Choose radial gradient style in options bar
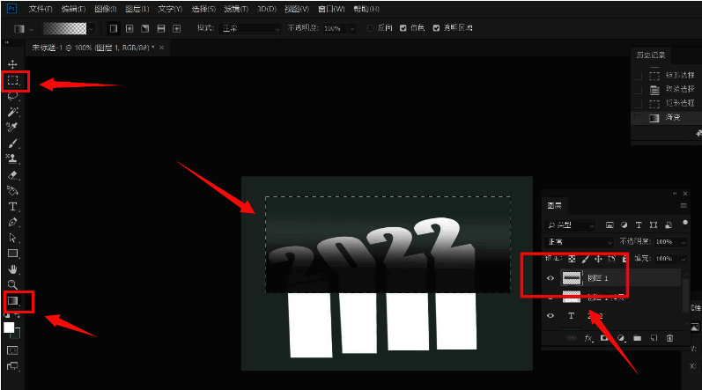 click(x=129, y=29)
